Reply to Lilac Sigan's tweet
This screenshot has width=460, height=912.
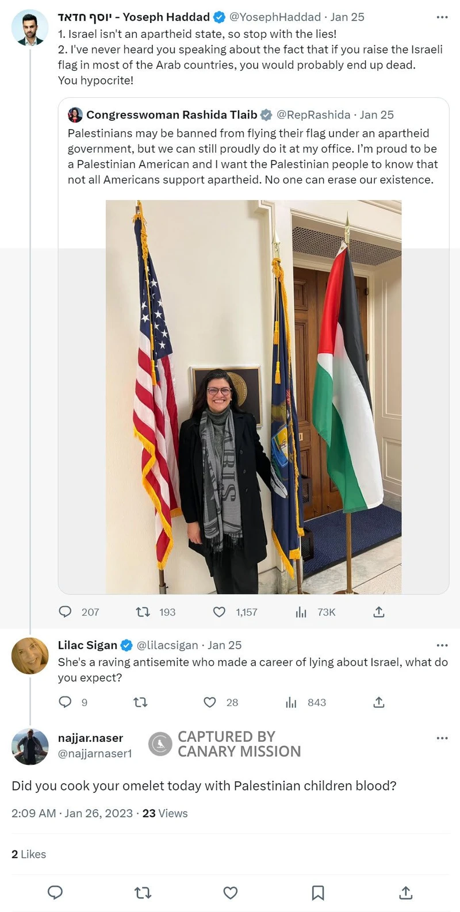click(x=66, y=702)
